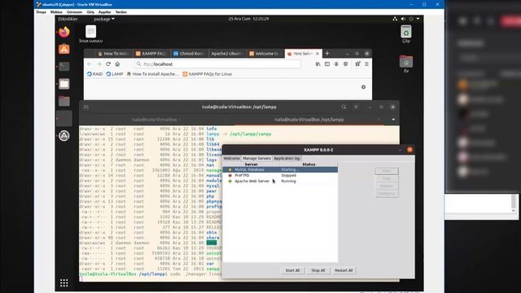Viewport: 521px width, 293px height.
Task: Click the Stop All button
Action: pyautogui.click(x=318, y=270)
